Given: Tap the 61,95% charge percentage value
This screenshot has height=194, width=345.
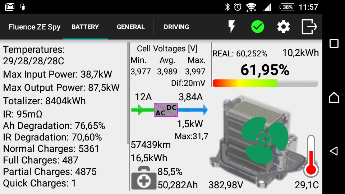Looking at the screenshot, I should coord(265,70).
